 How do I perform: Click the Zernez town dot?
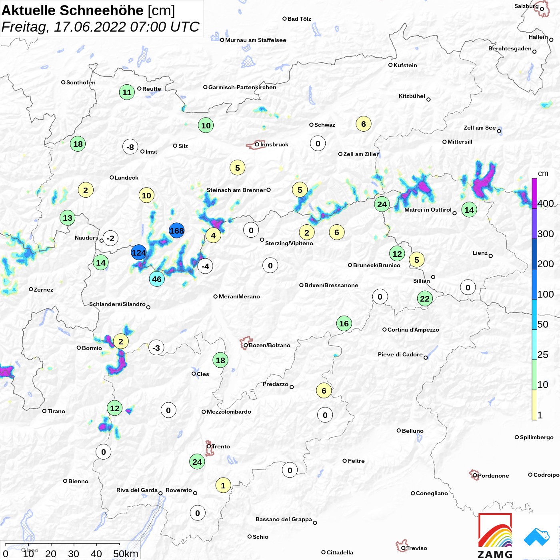[31, 289]
